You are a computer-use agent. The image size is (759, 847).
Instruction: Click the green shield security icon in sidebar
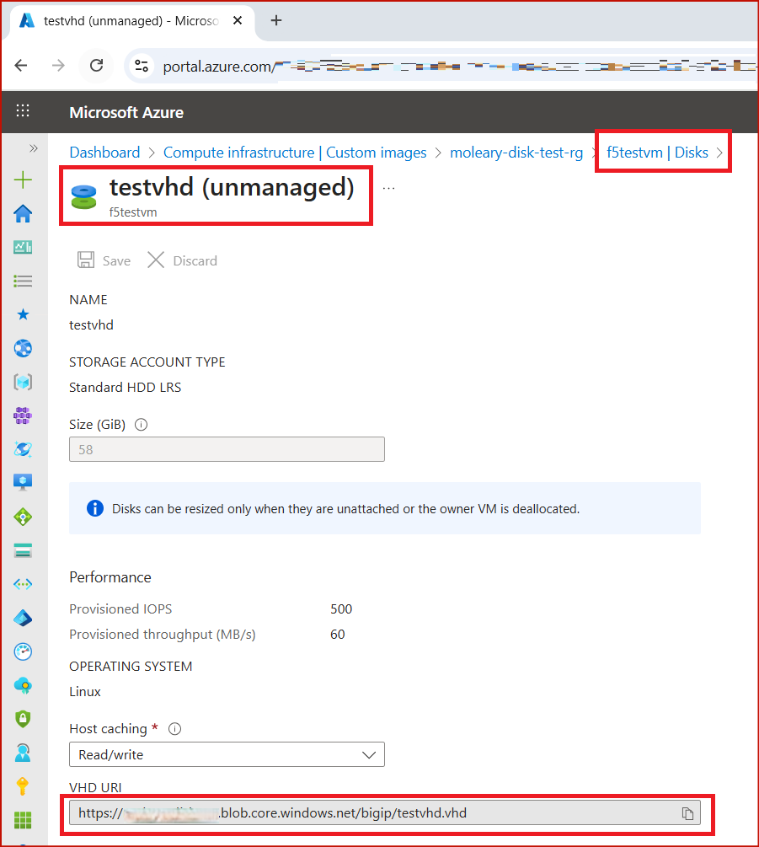click(x=23, y=718)
